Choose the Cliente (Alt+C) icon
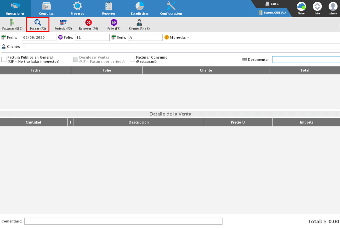 point(139,23)
